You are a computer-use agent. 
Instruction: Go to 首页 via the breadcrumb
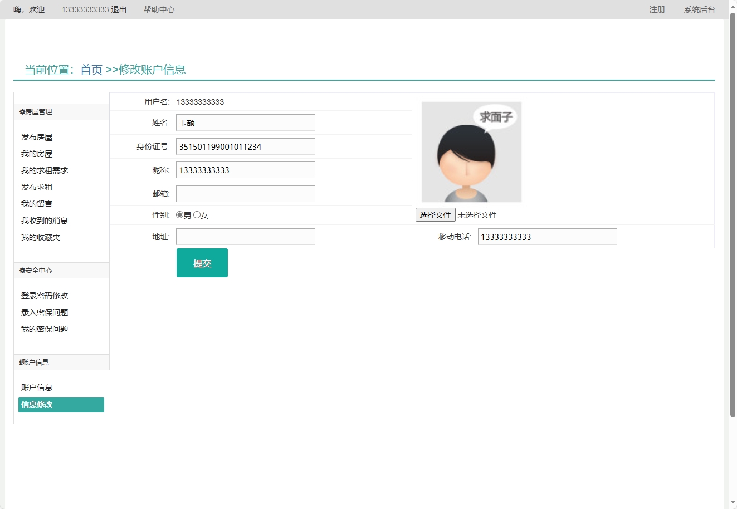(90, 70)
